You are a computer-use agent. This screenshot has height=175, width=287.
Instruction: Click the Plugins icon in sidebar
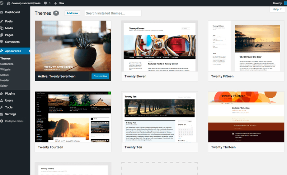[2, 94]
